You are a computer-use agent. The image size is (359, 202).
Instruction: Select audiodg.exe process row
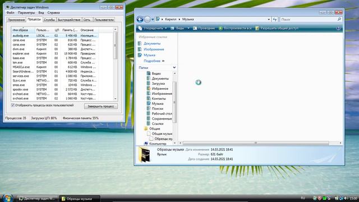click(55, 36)
